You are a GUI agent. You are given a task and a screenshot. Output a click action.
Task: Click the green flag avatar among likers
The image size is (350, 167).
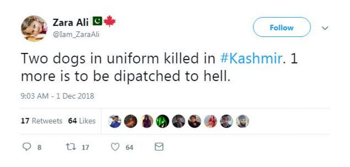162,121
